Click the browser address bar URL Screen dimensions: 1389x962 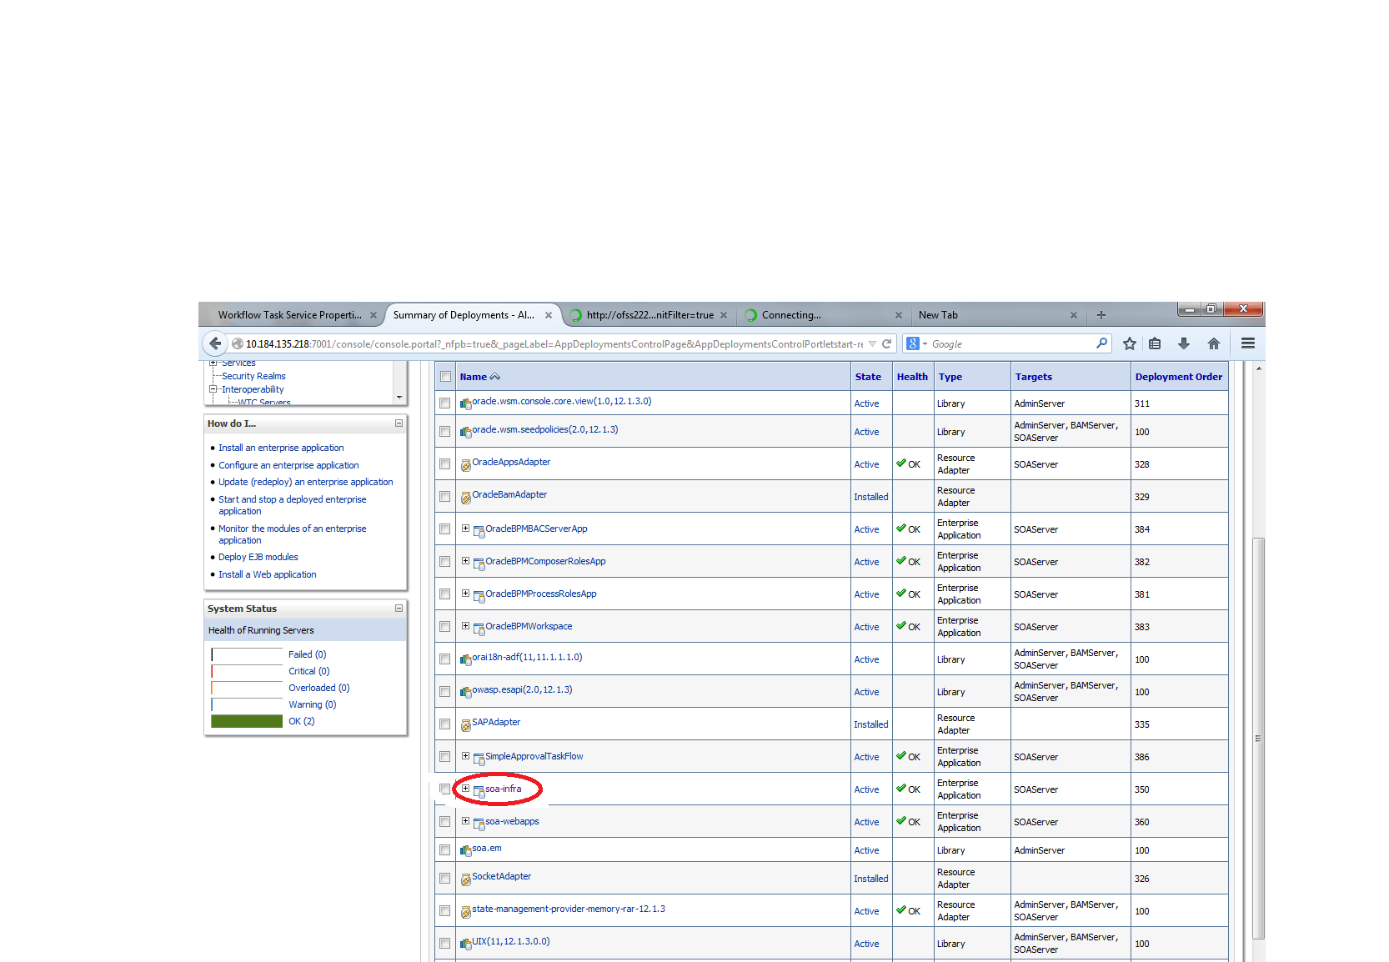554,343
